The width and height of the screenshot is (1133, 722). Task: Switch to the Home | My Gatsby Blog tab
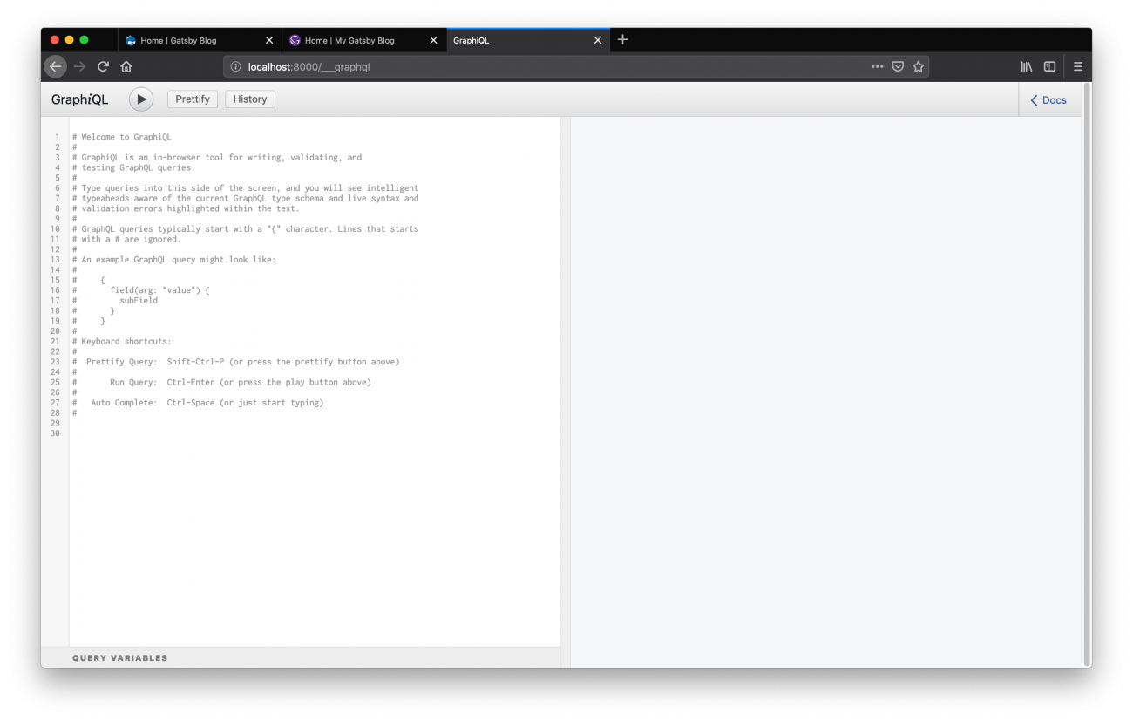364,40
